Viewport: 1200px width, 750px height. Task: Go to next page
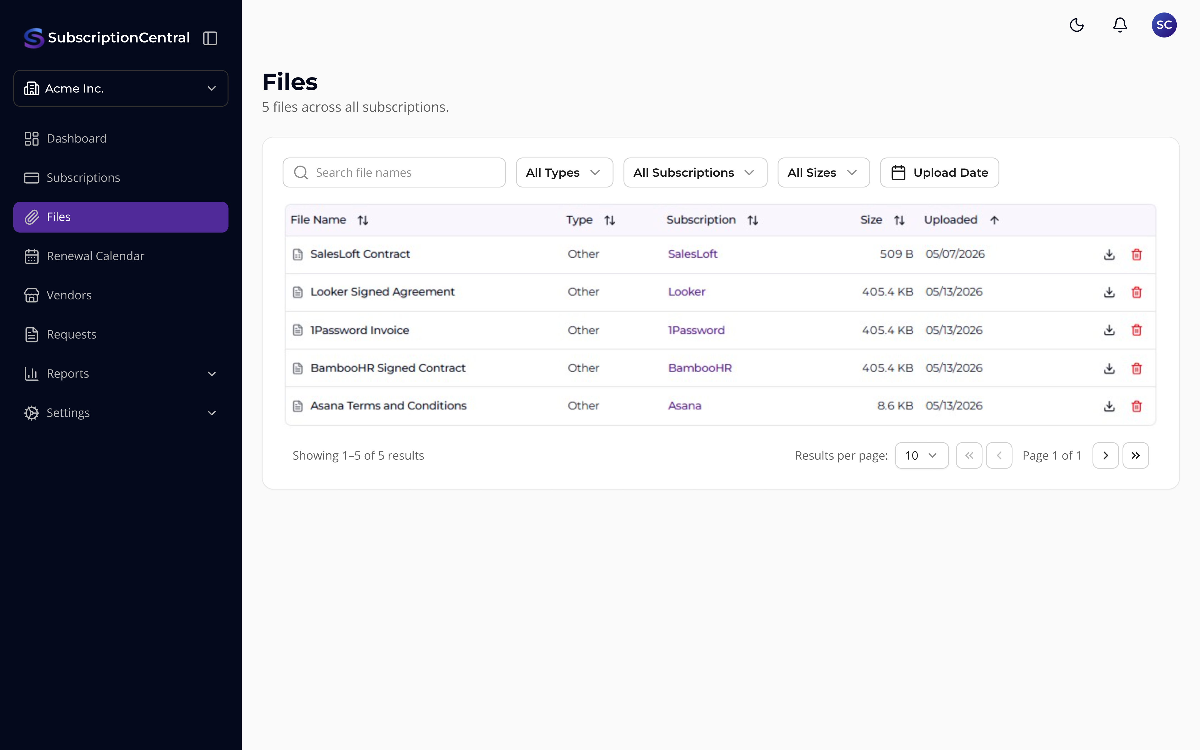1105,455
